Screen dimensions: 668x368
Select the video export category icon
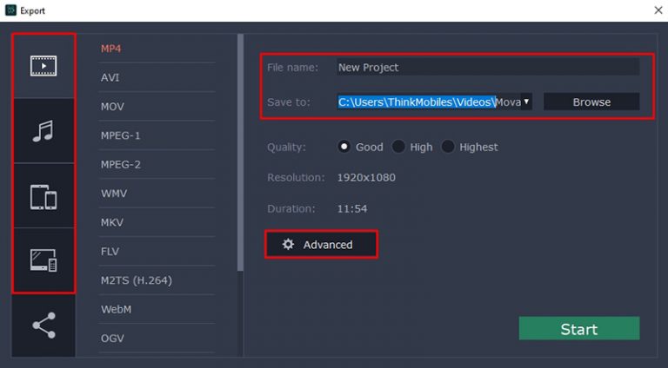(x=43, y=65)
